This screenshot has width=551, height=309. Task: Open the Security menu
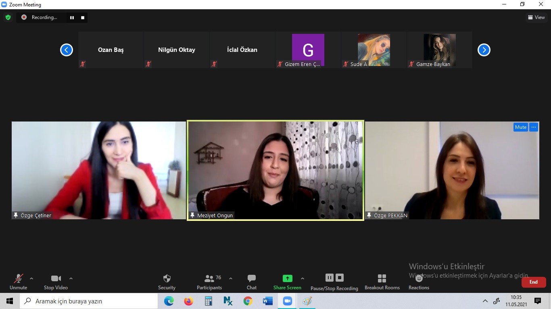[x=167, y=282]
